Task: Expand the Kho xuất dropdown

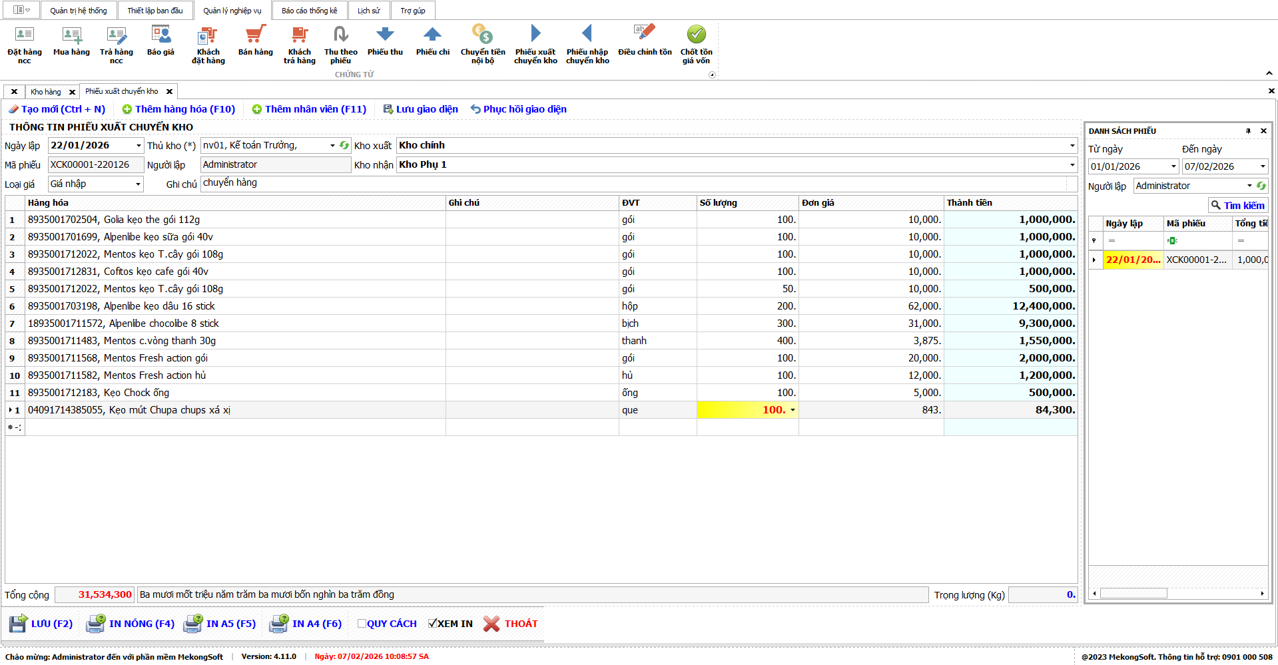Action: click(1072, 146)
